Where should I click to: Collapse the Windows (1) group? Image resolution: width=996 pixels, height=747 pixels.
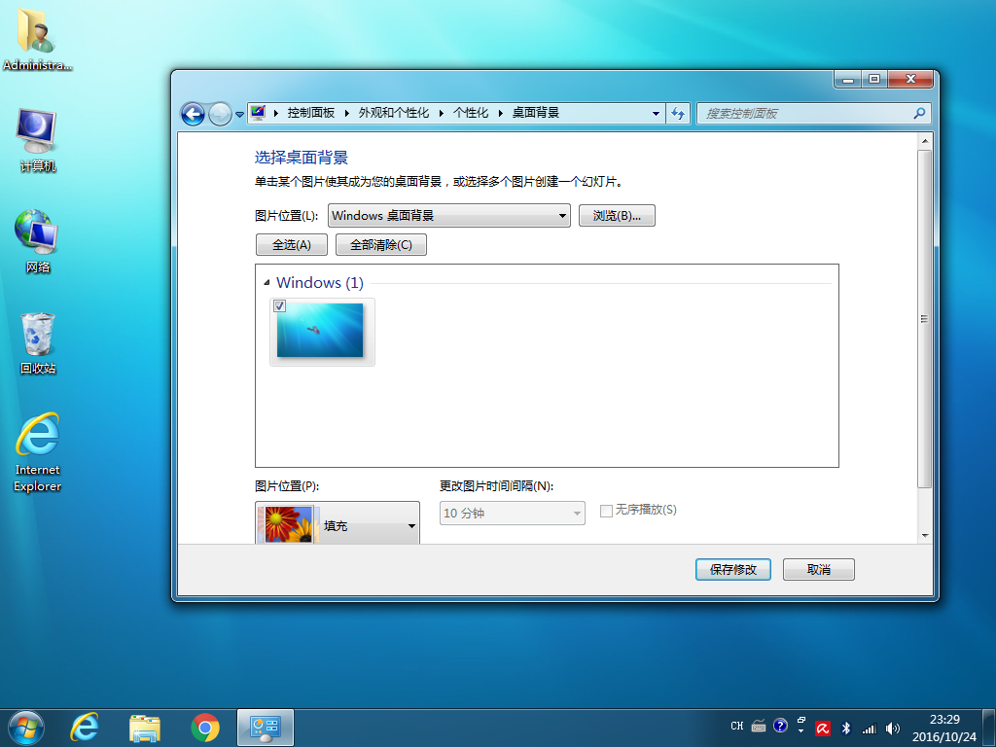(x=267, y=283)
